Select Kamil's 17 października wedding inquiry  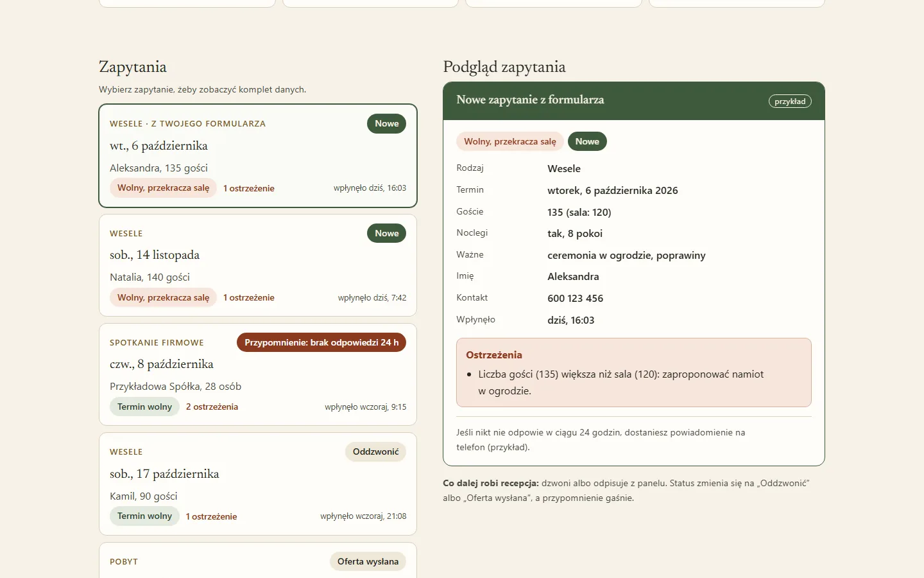(258, 484)
